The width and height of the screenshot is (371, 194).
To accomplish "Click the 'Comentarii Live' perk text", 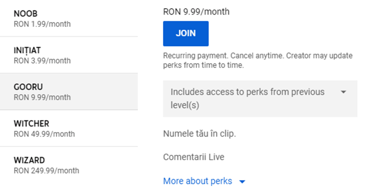I will (x=194, y=157).
